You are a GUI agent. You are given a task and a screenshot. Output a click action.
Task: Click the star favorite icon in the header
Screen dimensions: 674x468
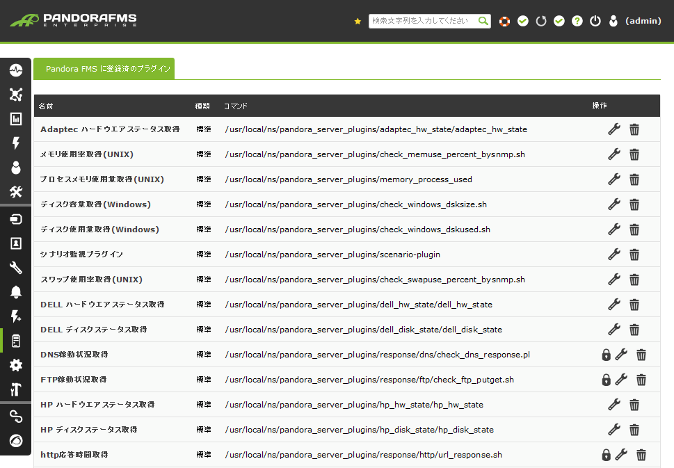point(358,21)
